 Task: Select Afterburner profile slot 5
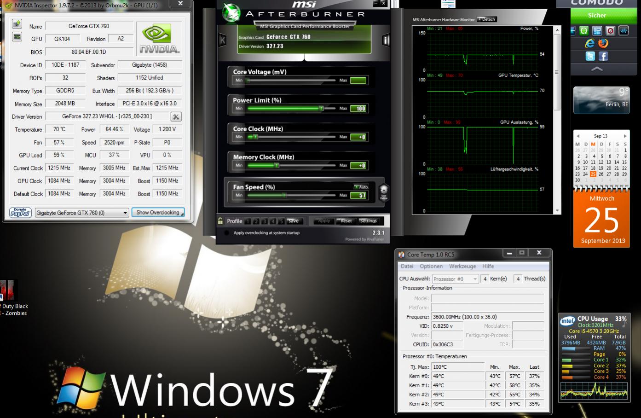coord(281,221)
